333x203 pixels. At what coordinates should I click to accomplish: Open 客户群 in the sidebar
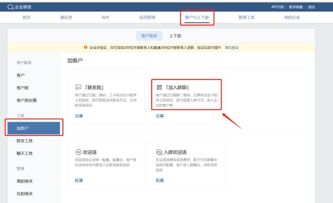pos(23,87)
